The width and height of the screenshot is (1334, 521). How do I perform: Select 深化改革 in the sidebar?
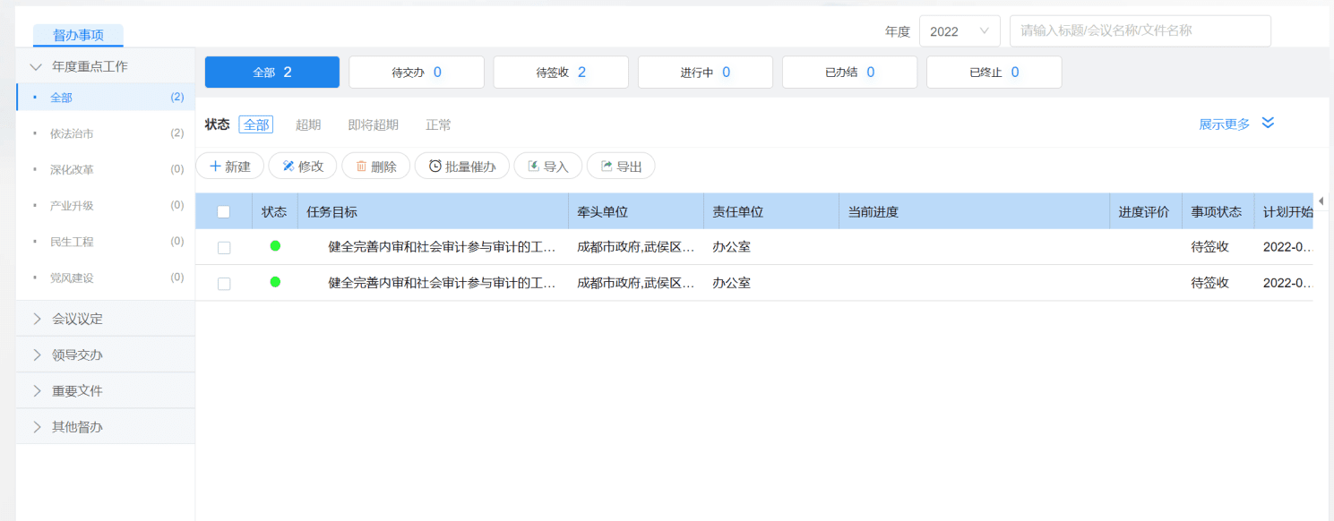click(105, 170)
